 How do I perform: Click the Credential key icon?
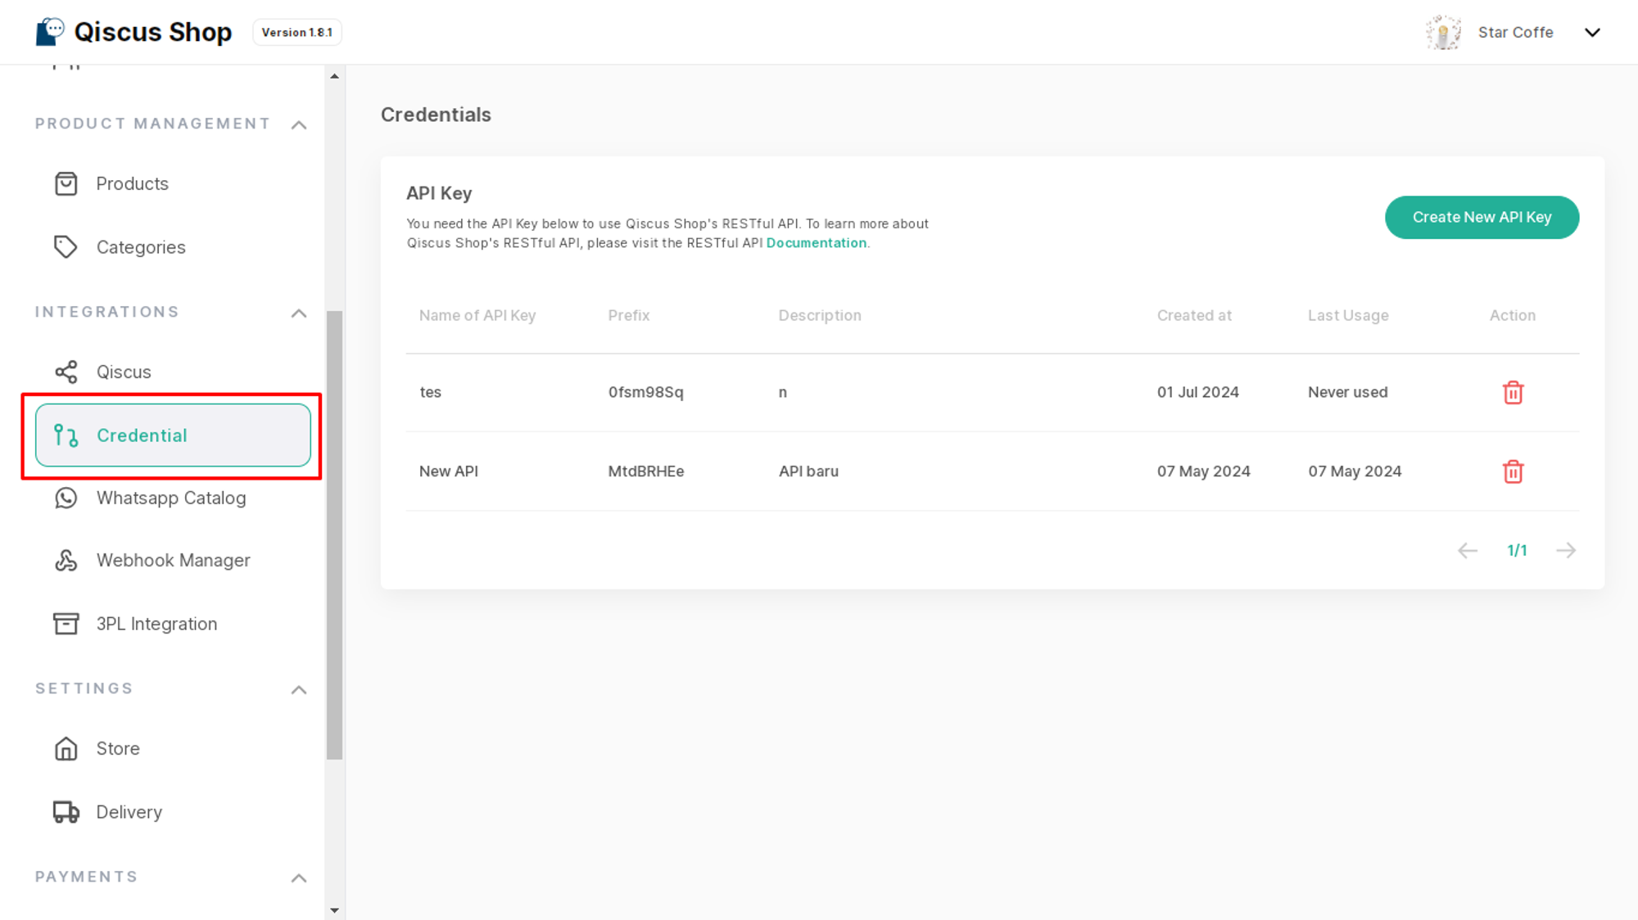[x=66, y=435]
